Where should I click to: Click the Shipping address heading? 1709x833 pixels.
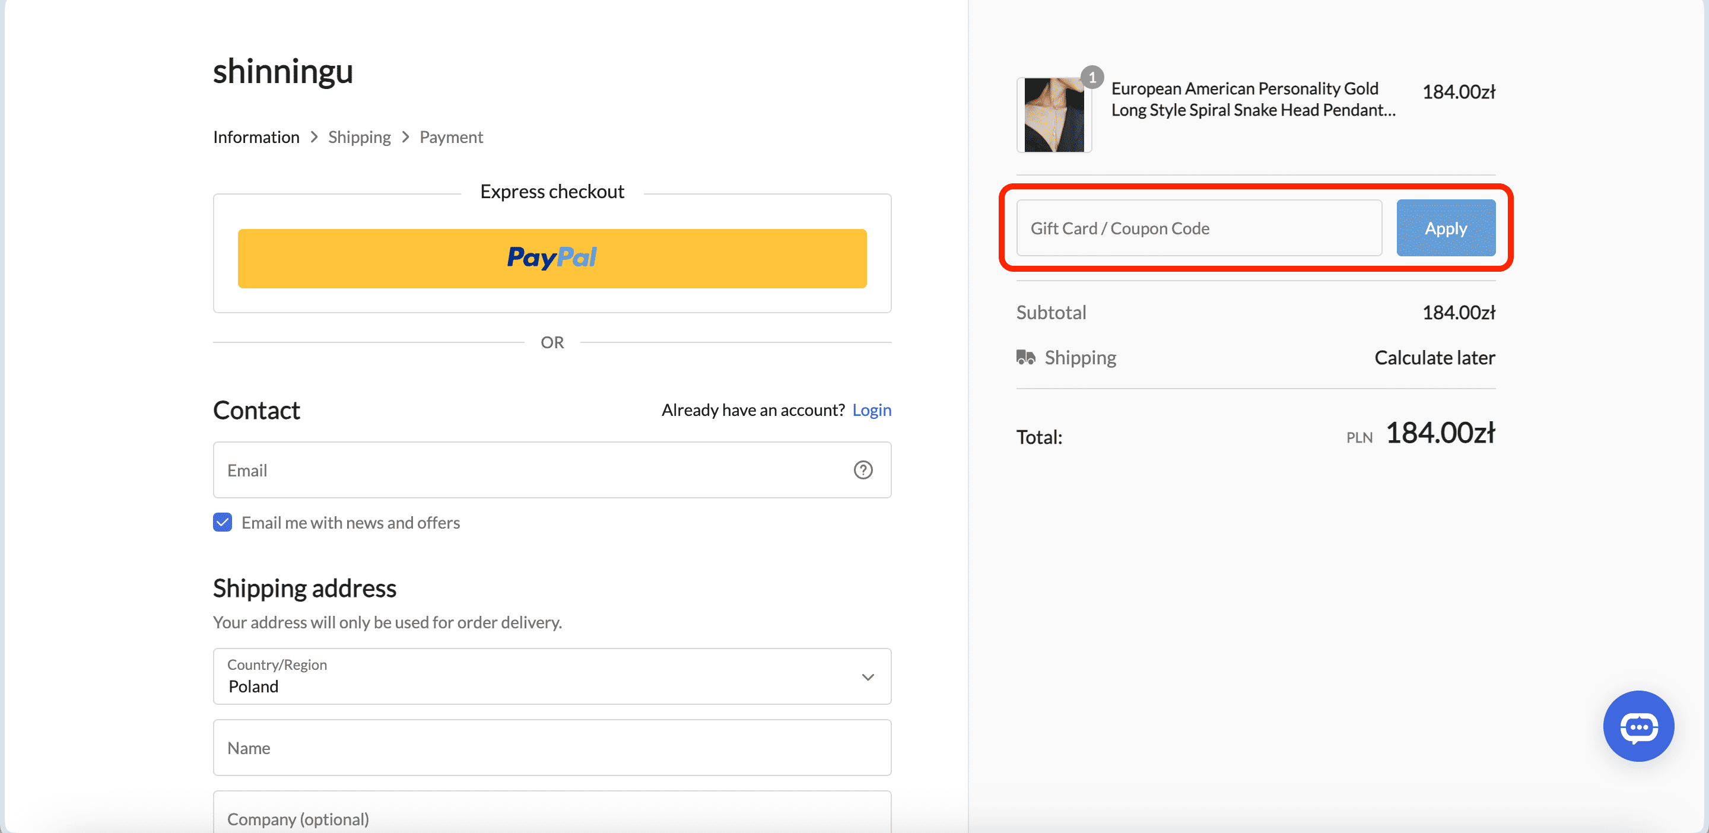pyautogui.click(x=304, y=589)
